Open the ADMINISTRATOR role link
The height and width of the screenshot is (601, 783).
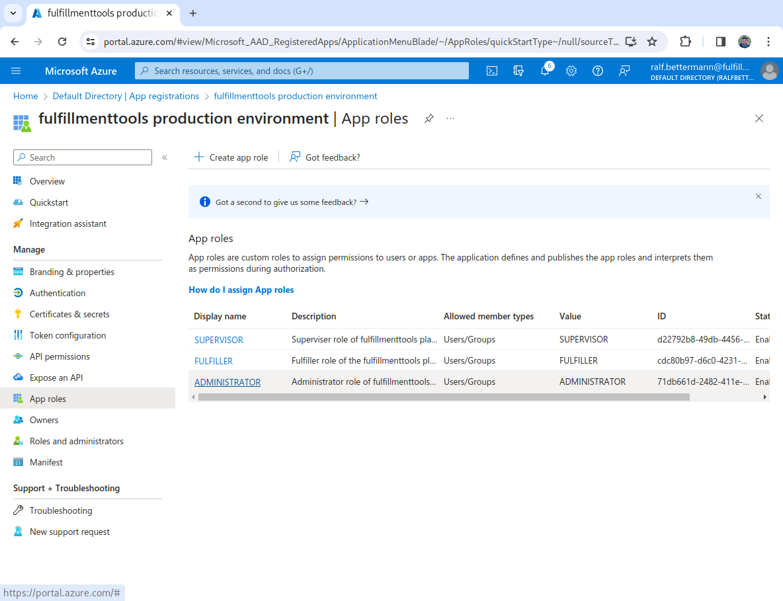pos(227,382)
